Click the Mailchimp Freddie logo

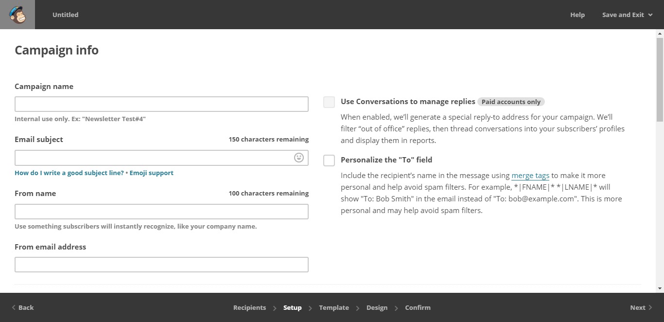tap(17, 15)
